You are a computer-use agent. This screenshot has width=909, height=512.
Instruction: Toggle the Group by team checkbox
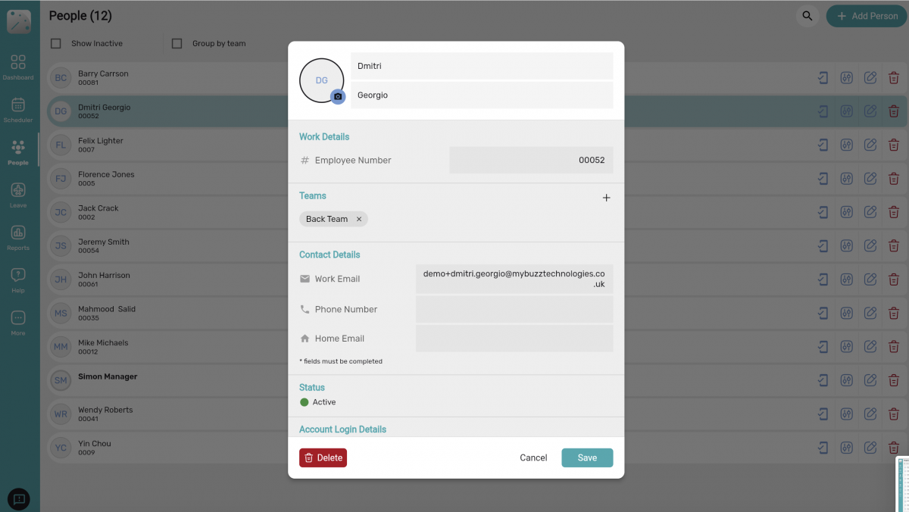pyautogui.click(x=176, y=43)
